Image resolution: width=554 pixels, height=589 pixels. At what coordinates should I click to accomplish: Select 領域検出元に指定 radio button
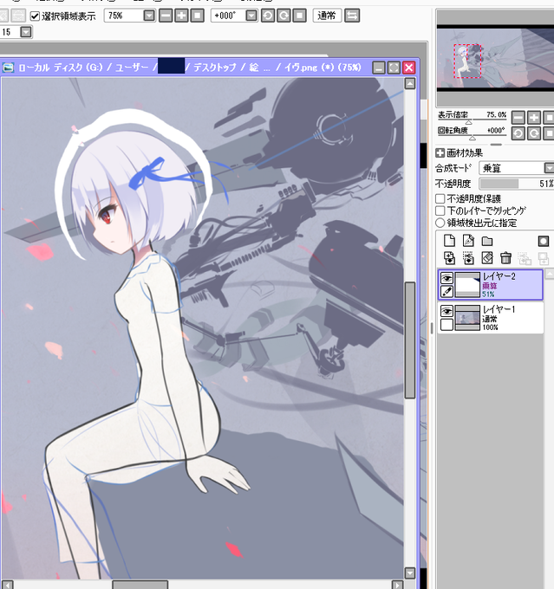440,223
